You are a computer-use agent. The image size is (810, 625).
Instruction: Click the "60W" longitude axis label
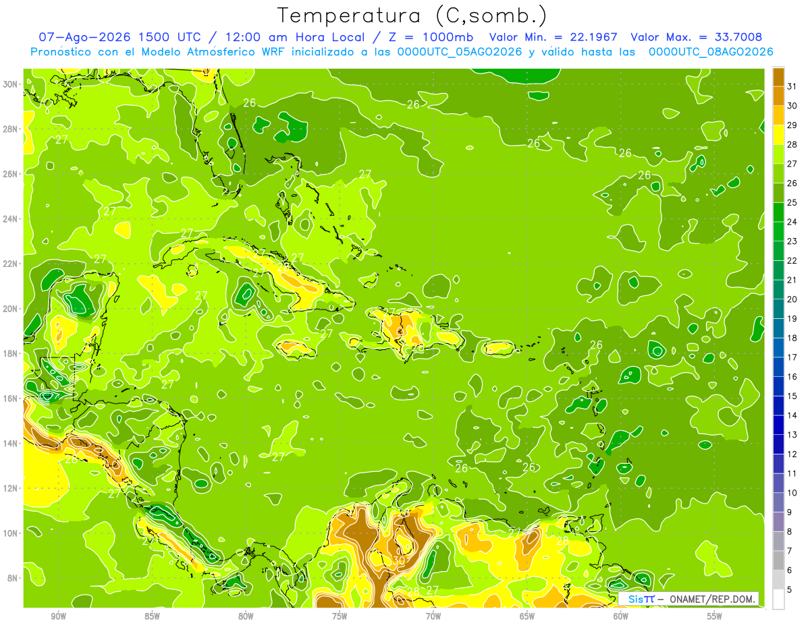click(621, 617)
